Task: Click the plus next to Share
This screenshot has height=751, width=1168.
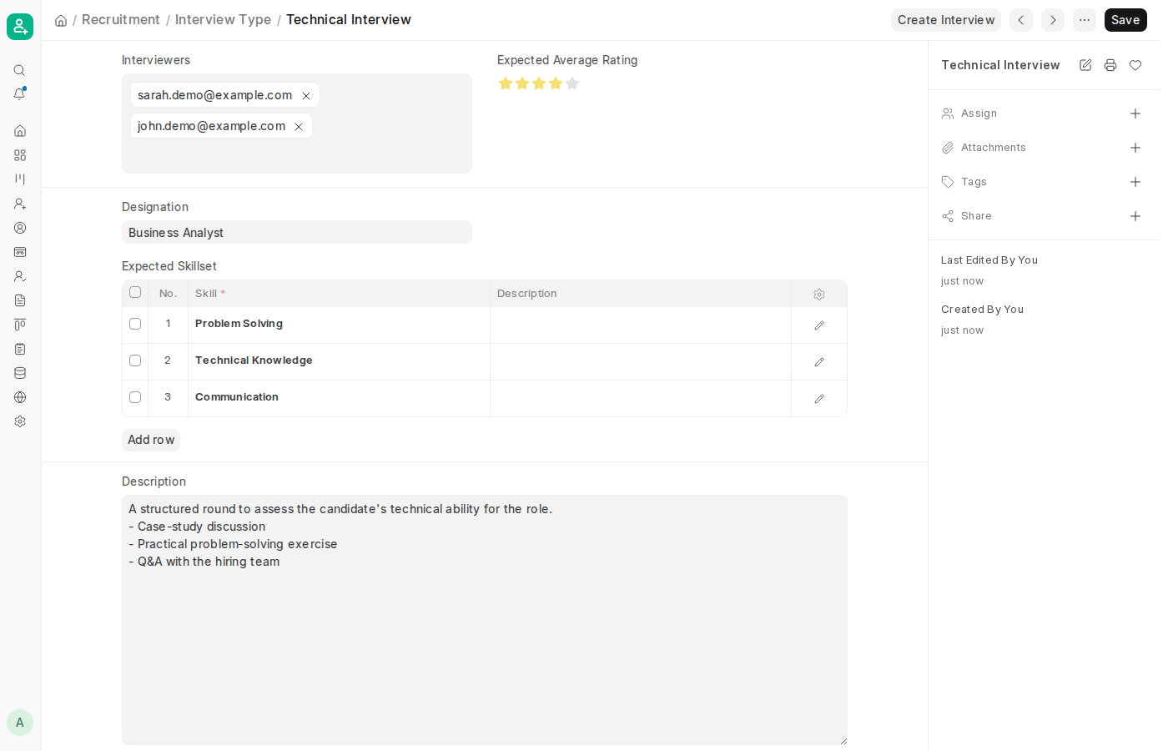Action: [x=1135, y=216]
